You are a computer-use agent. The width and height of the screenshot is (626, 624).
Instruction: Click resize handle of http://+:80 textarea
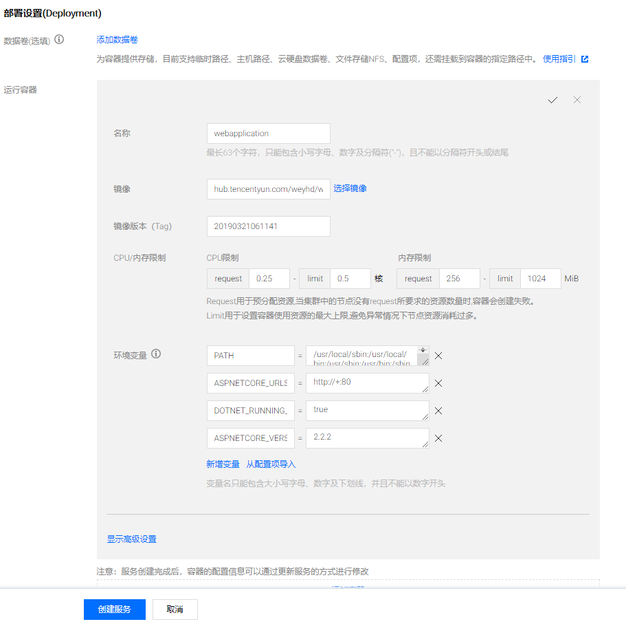(x=425, y=389)
